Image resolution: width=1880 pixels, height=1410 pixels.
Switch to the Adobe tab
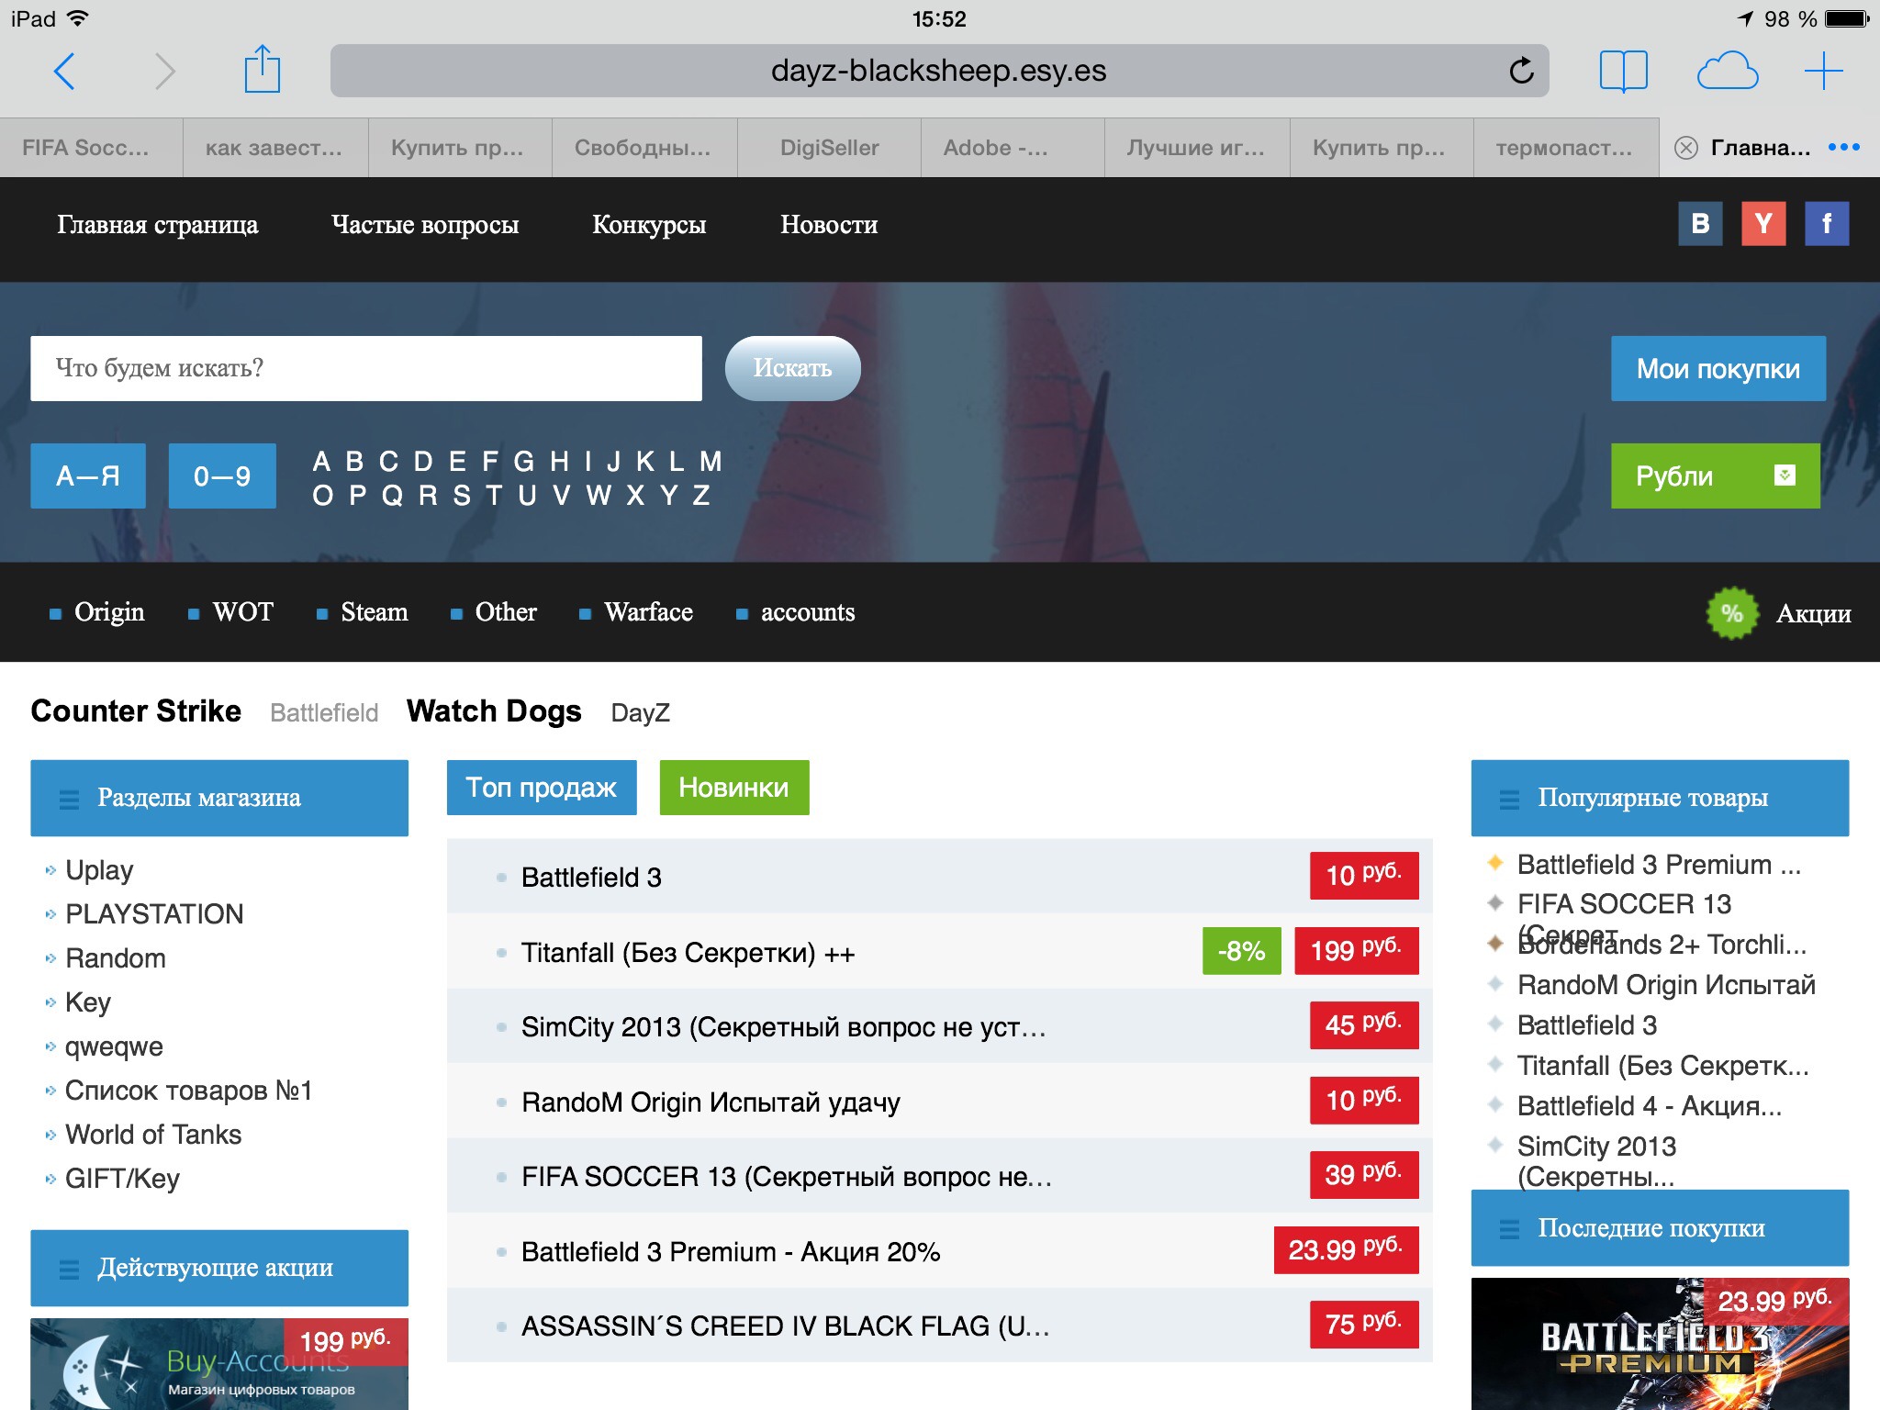(1013, 148)
